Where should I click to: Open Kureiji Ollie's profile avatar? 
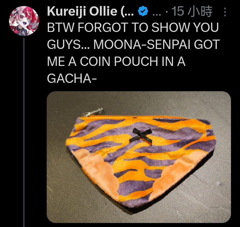24,21
